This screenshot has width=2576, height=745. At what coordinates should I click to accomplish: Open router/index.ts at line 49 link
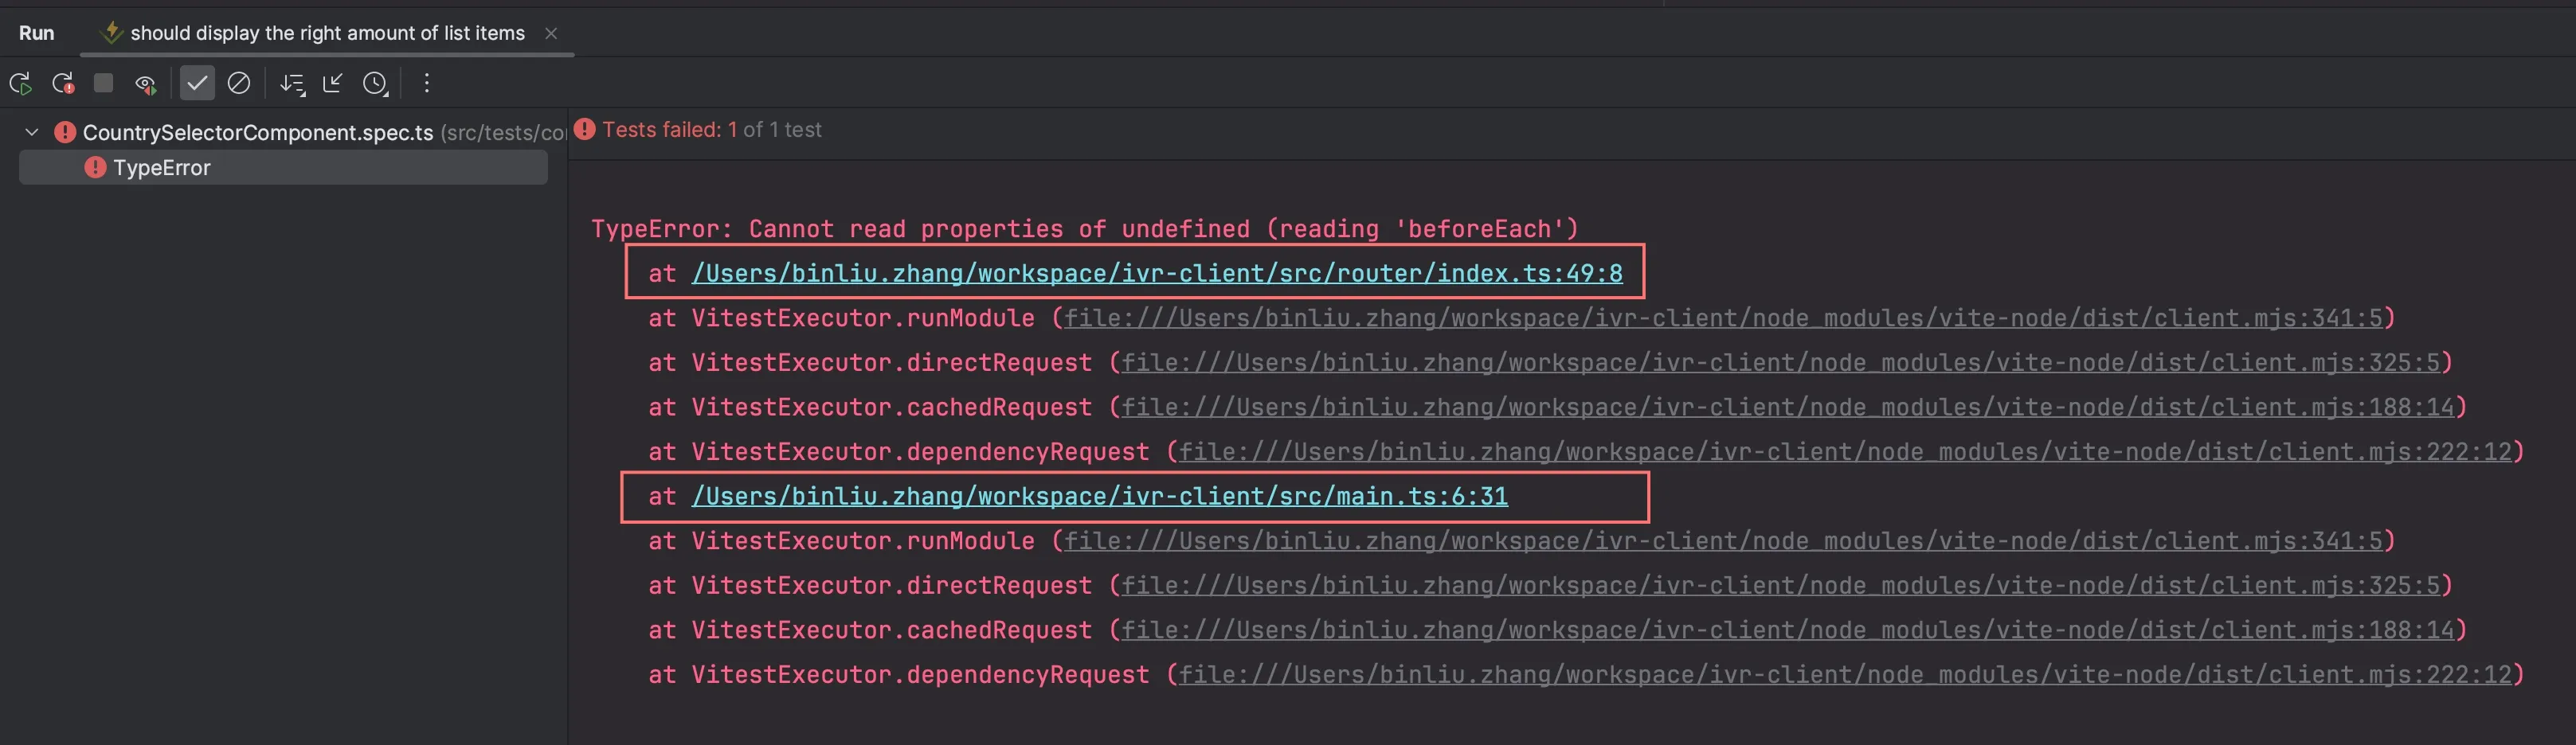click(1156, 271)
